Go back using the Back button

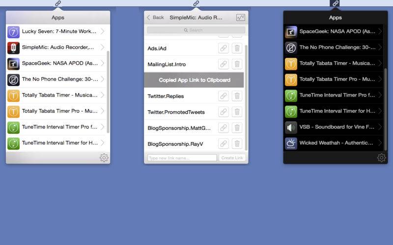tap(155, 17)
